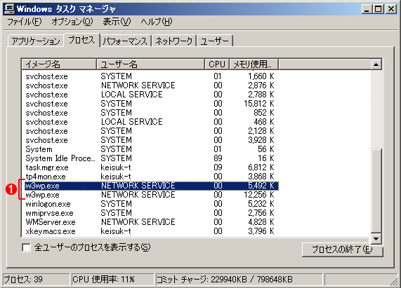Click the プロセスの終了 button
Viewport: 401px width, 288px height.
coord(342,249)
